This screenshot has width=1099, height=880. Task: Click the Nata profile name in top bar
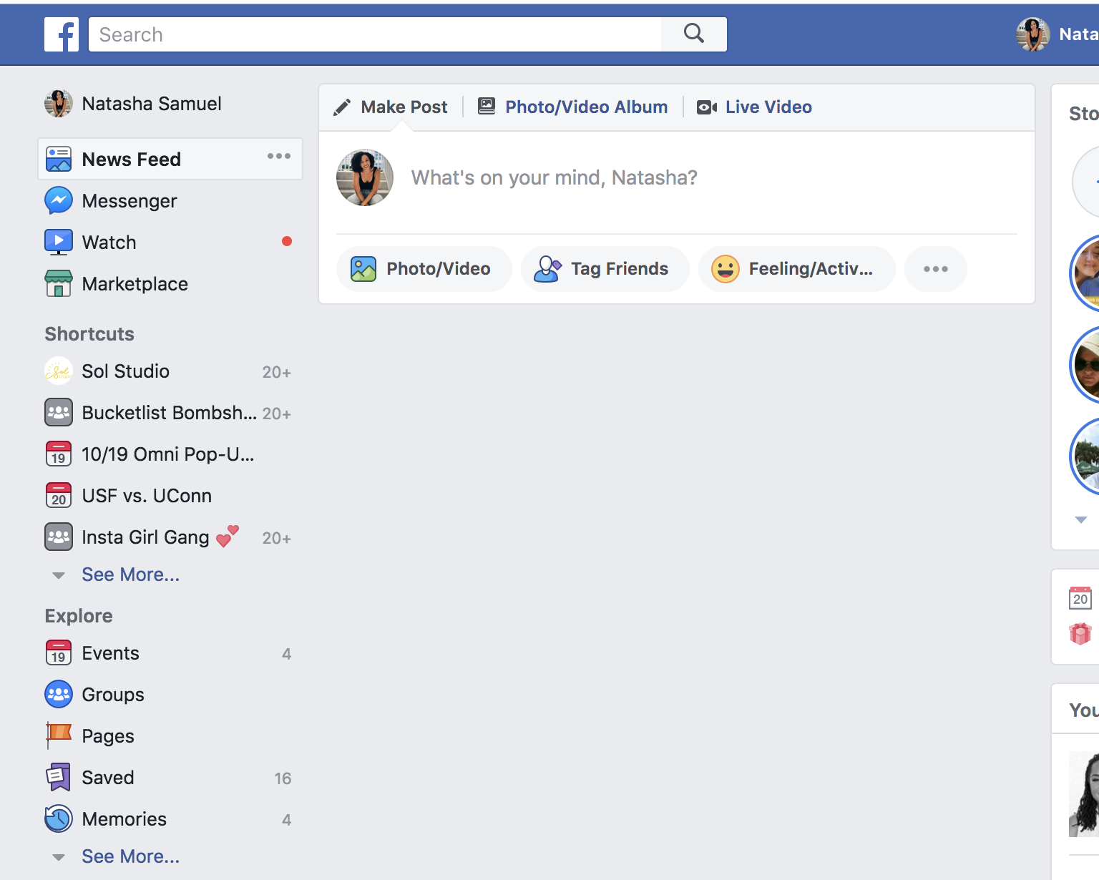(x=1079, y=34)
